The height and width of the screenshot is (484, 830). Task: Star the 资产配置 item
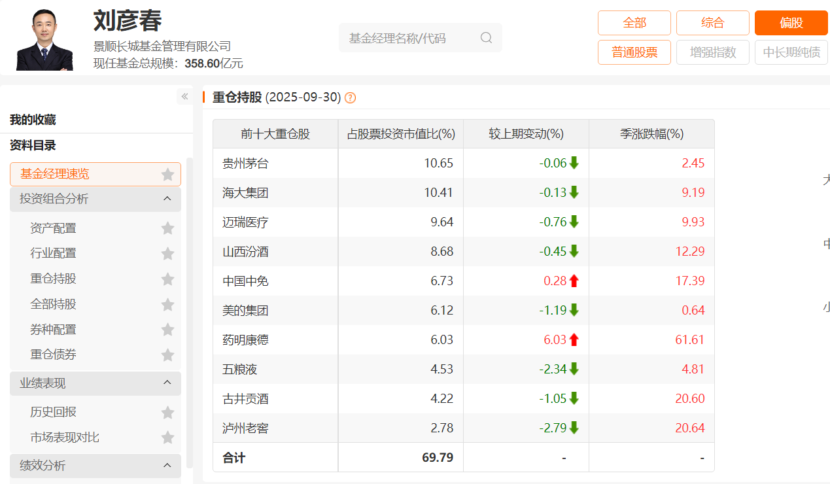point(167,228)
